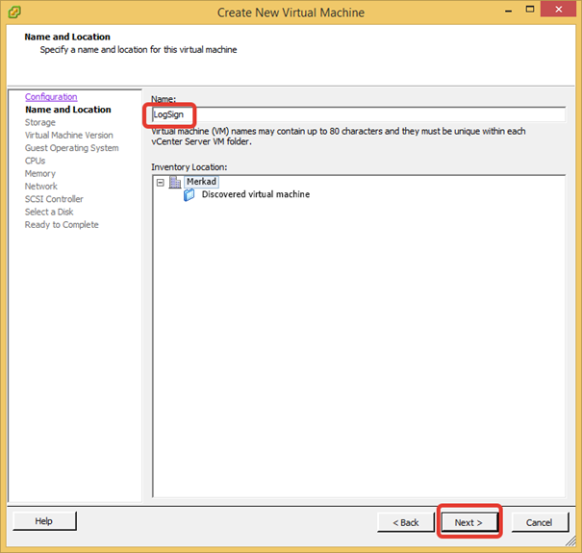Click Virtual Machine Version step
This screenshot has width=582, height=553.
[x=68, y=136]
